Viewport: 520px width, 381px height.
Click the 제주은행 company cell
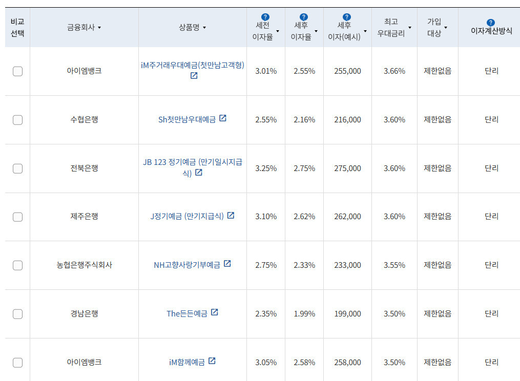[x=84, y=217]
